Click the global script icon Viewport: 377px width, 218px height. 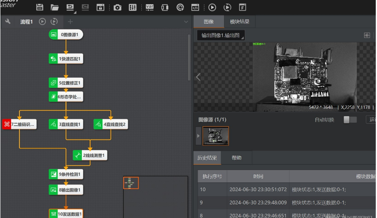pyautogui.click(x=195, y=7)
